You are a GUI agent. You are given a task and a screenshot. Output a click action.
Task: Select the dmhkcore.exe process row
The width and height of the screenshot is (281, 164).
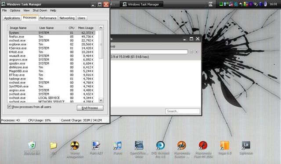pos(52,67)
